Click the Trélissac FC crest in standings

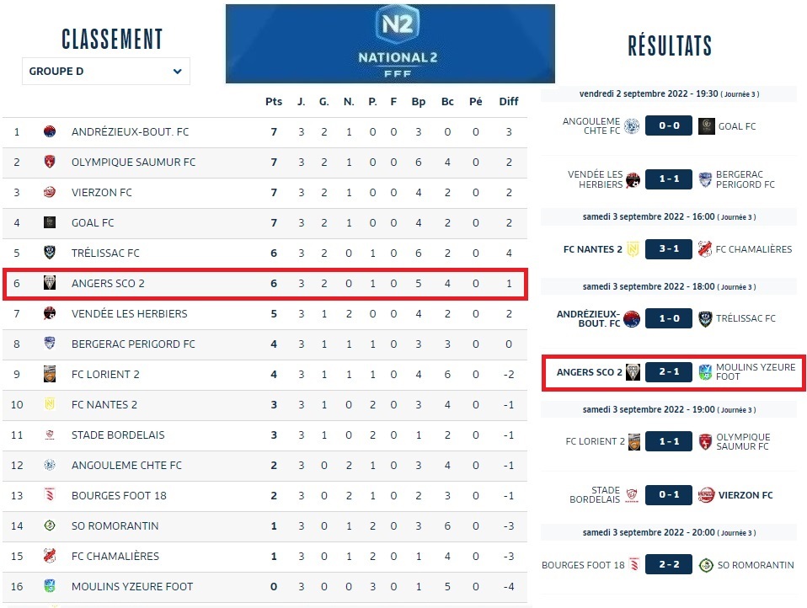[50, 253]
